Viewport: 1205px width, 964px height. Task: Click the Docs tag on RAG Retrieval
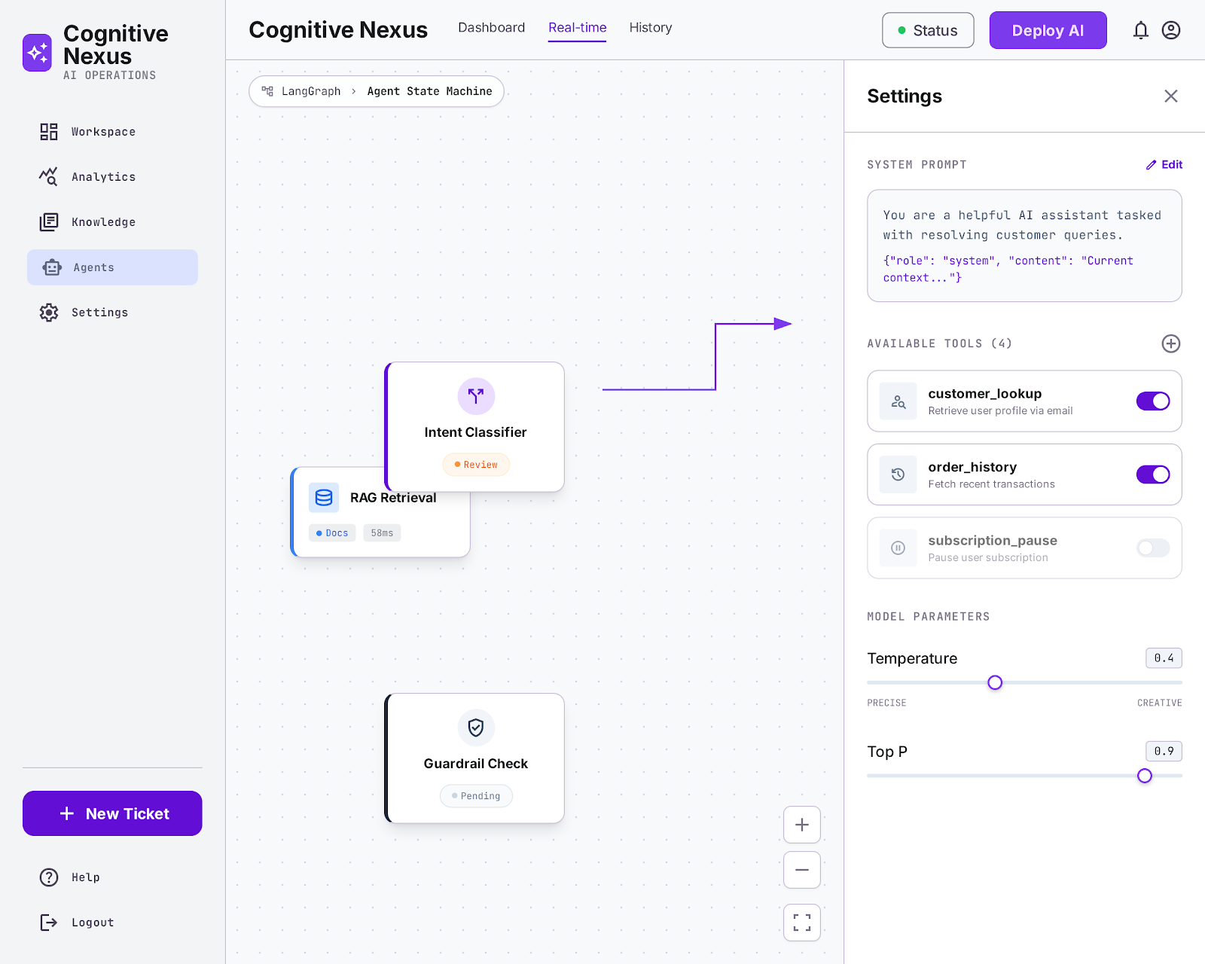pyautogui.click(x=332, y=533)
